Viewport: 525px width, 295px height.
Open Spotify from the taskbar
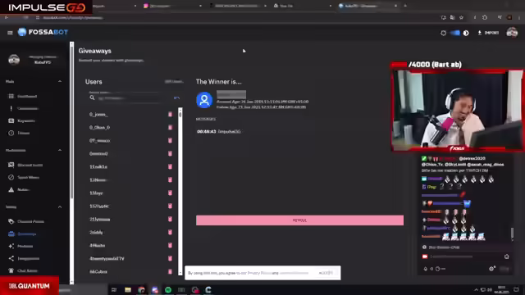click(168, 289)
